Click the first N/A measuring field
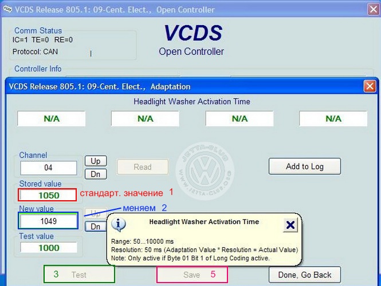Image resolution: width=381 pixels, height=286 pixels. click(52, 118)
